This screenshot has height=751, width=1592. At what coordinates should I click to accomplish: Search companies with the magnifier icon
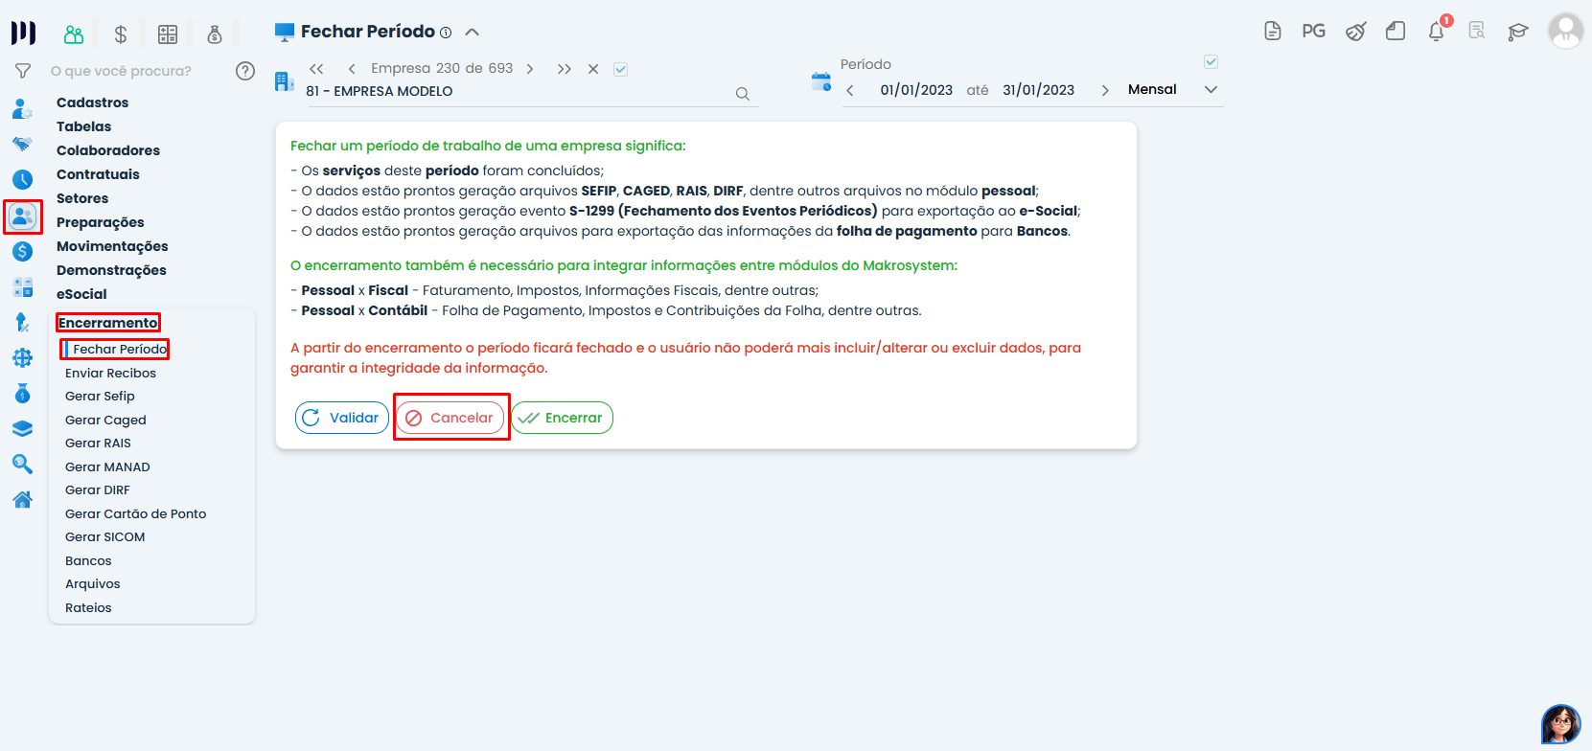(x=743, y=94)
